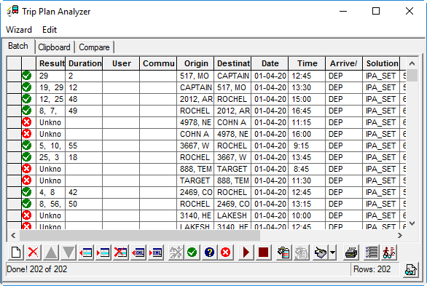Switch to the Compare tab
This screenshot has width=427, height=286.
[x=94, y=47]
